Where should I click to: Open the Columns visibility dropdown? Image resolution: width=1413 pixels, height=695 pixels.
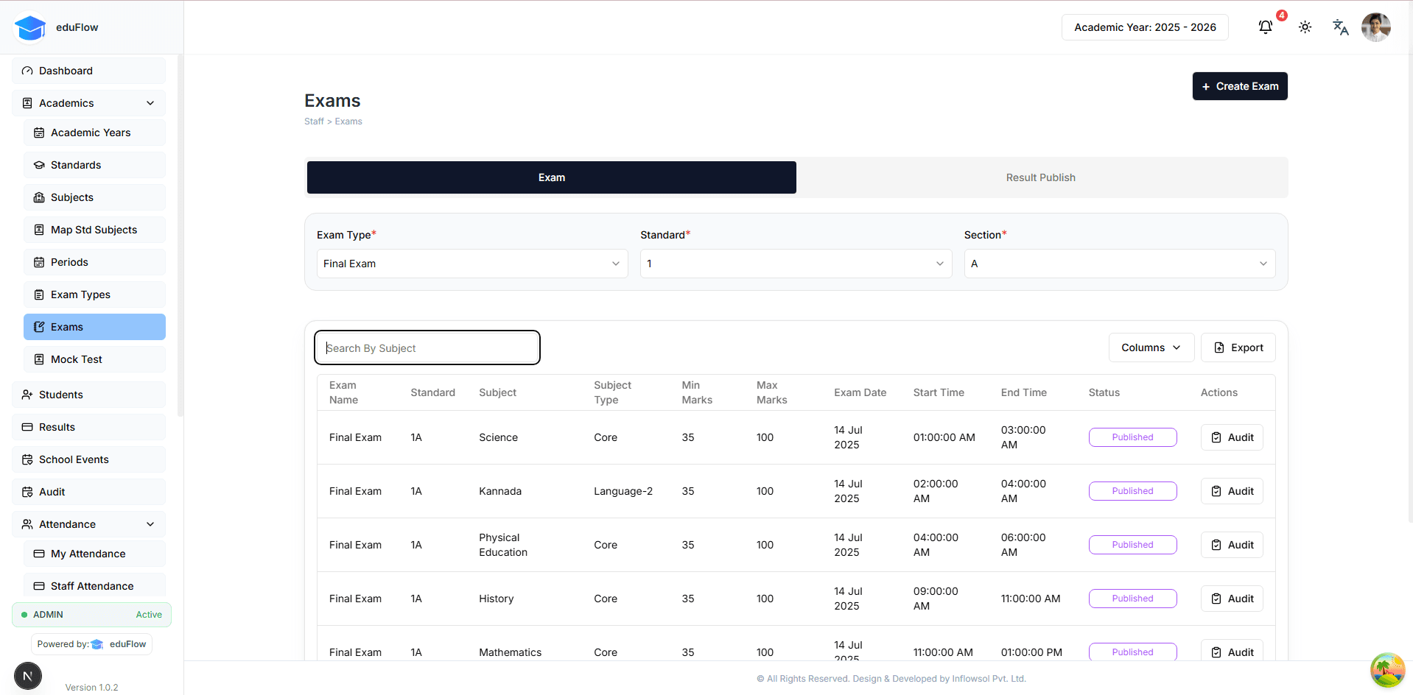(x=1150, y=347)
